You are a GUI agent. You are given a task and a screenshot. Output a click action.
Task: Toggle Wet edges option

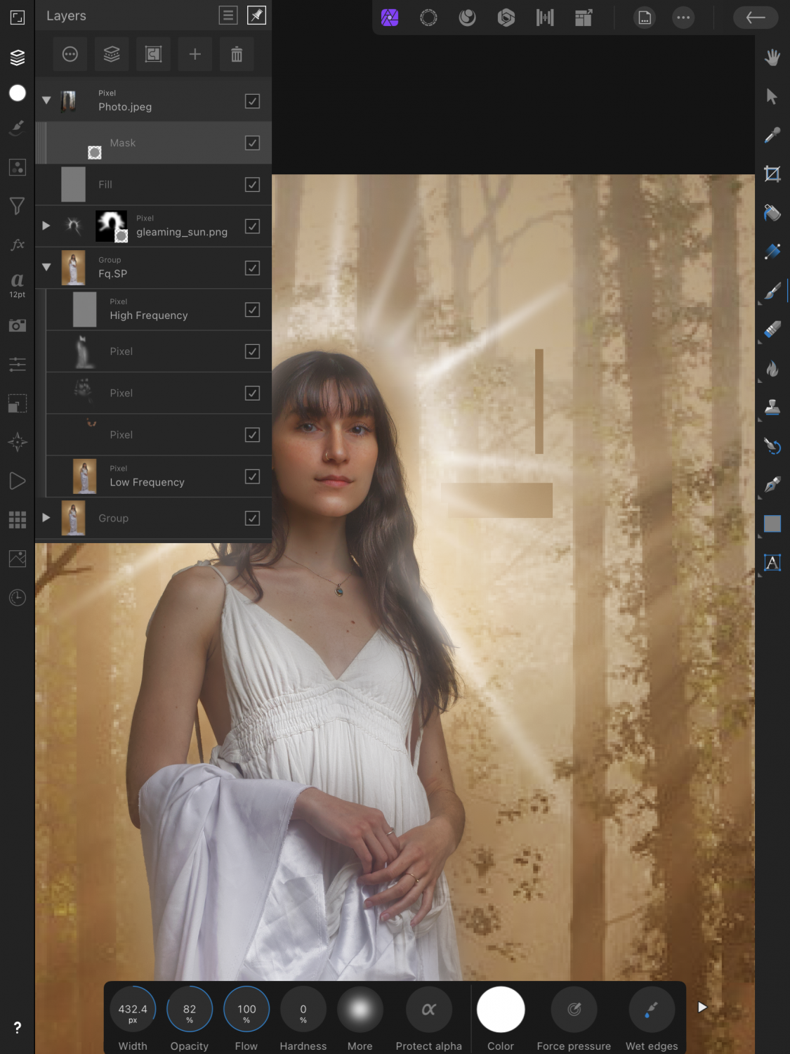click(652, 1009)
